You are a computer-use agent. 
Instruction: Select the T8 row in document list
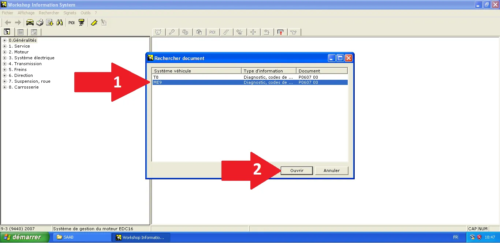coord(198,77)
